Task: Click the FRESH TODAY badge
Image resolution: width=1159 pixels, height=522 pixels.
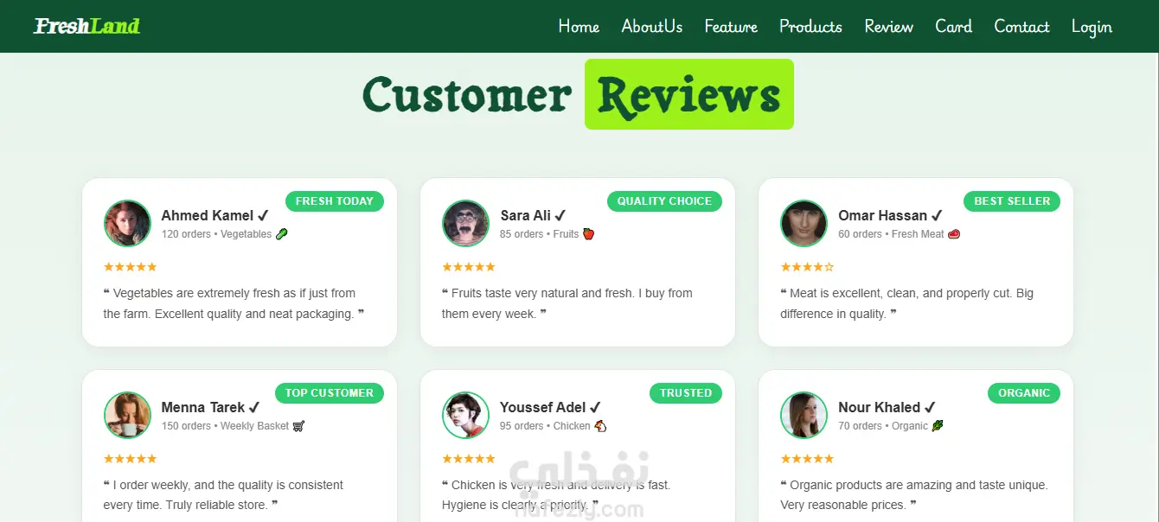Action: pyautogui.click(x=335, y=201)
